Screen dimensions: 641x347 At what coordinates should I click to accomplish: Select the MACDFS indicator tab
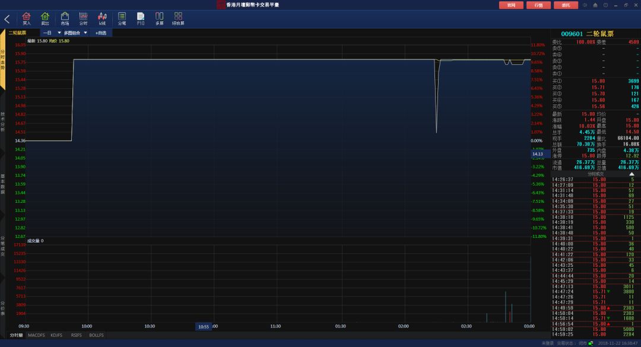(x=36, y=335)
